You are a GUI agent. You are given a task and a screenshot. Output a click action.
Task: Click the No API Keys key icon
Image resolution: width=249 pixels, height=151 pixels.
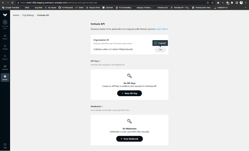(130, 76)
